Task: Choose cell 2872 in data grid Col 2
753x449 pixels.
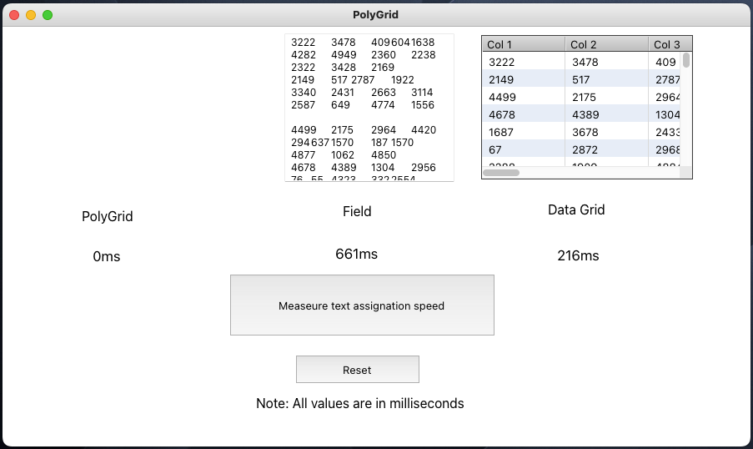Action: [585, 149]
